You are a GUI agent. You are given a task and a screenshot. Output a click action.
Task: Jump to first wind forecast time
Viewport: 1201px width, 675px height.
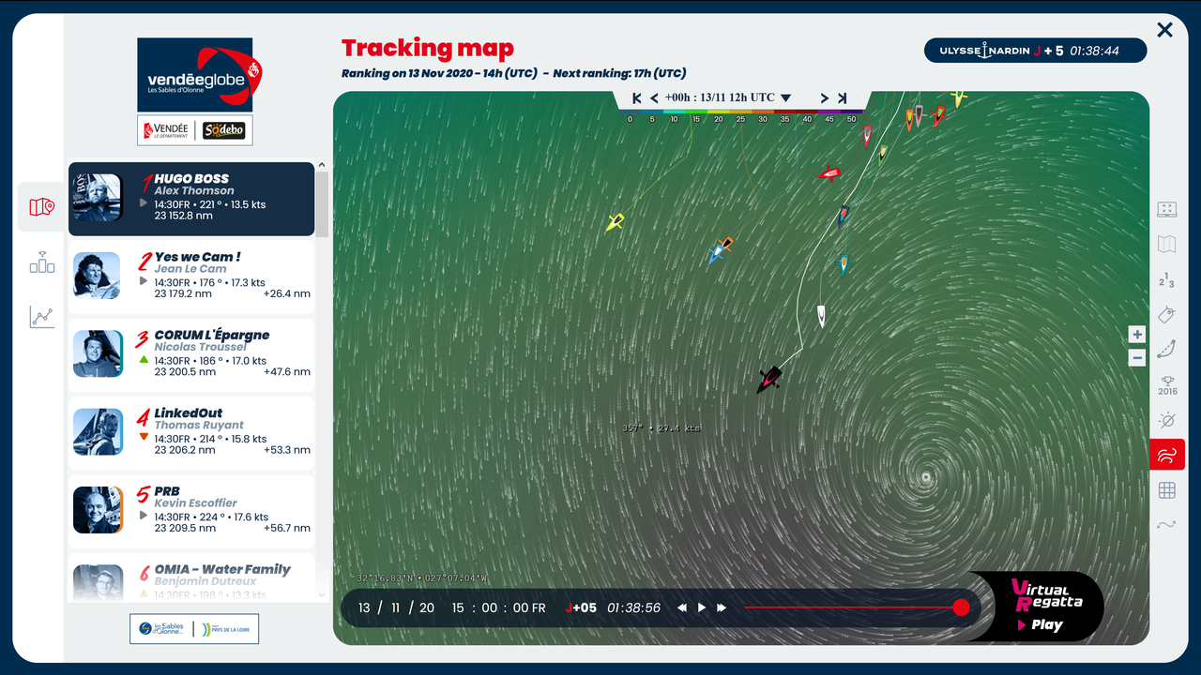click(x=637, y=98)
